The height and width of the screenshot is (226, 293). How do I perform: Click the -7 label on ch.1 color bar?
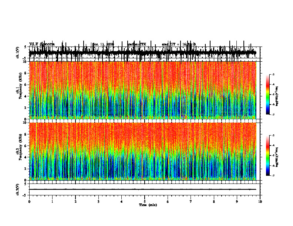tap(273, 114)
